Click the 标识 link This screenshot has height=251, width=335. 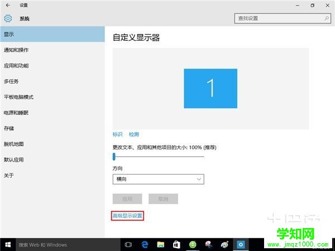[x=117, y=134]
